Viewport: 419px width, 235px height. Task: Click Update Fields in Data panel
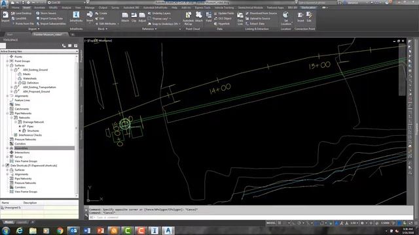[x=224, y=13]
